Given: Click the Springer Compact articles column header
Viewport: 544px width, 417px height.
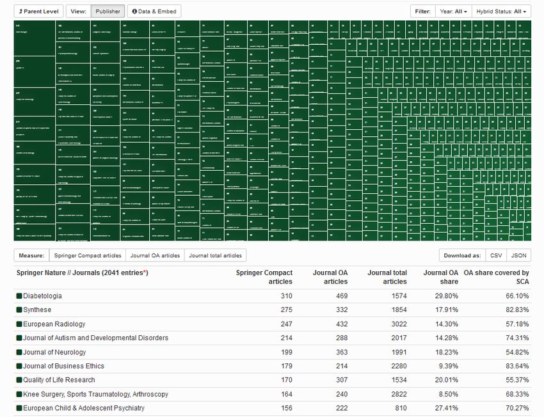Looking at the screenshot, I should (264, 277).
